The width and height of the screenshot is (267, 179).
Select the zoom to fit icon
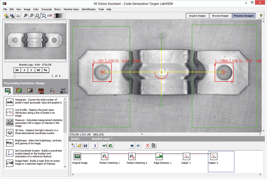pyautogui.click(x=44, y=16)
